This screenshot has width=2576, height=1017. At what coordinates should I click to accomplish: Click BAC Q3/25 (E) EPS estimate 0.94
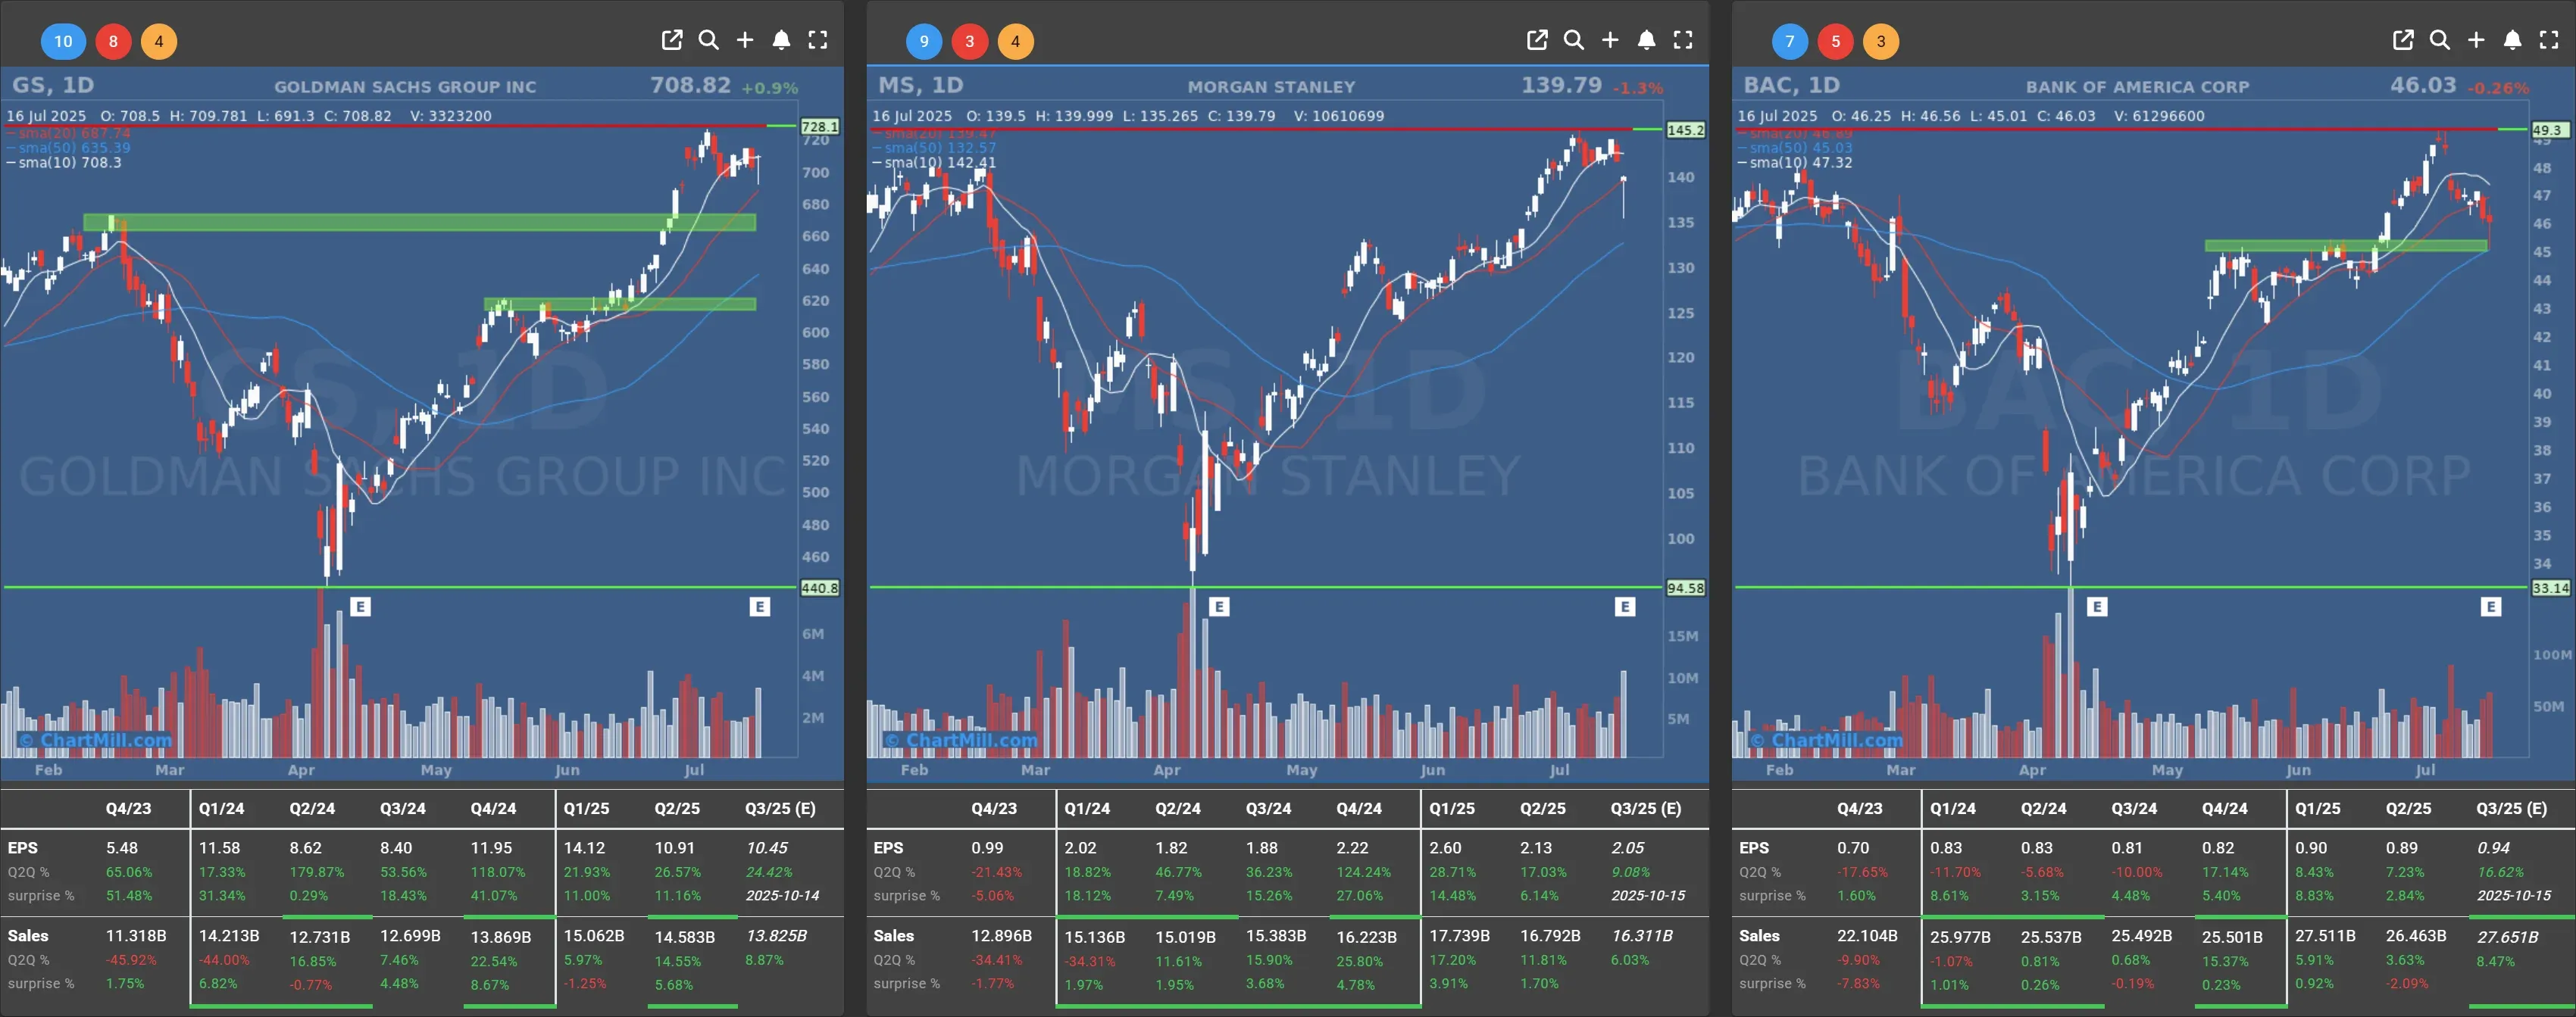point(2493,847)
